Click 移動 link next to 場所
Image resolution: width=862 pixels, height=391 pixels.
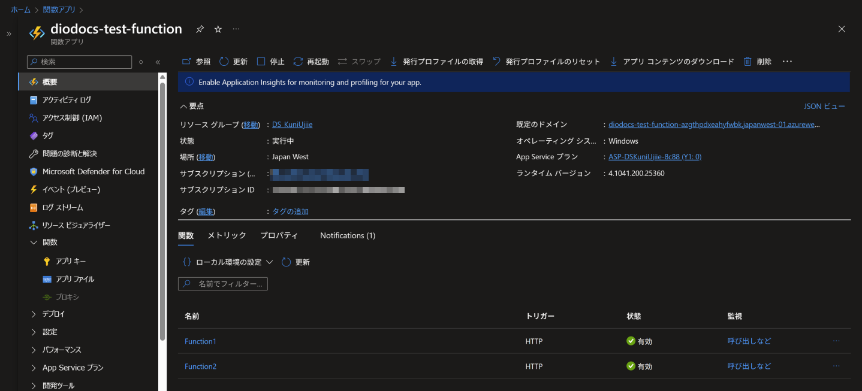pos(206,157)
